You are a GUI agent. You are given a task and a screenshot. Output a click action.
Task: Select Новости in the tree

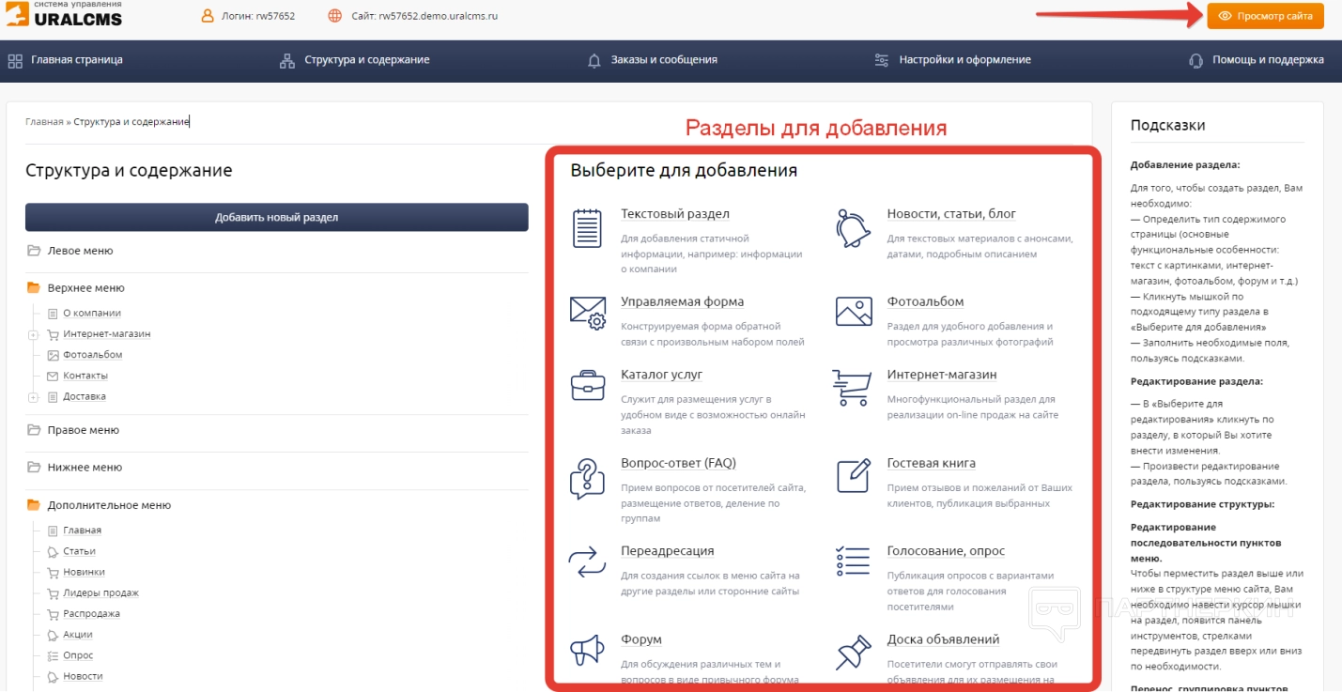coord(84,676)
